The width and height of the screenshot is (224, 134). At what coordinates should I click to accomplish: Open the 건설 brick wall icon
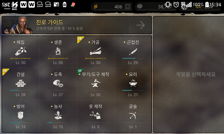[x=21, y=83]
